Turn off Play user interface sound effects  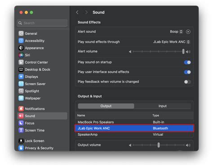click(x=187, y=72)
